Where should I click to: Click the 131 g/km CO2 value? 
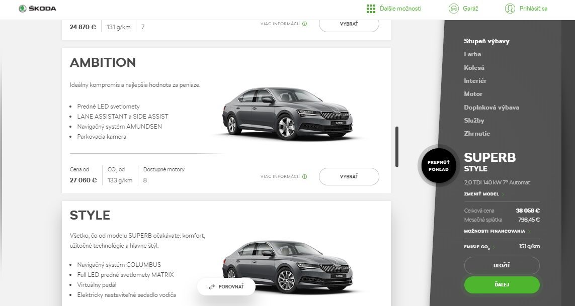pos(118,27)
